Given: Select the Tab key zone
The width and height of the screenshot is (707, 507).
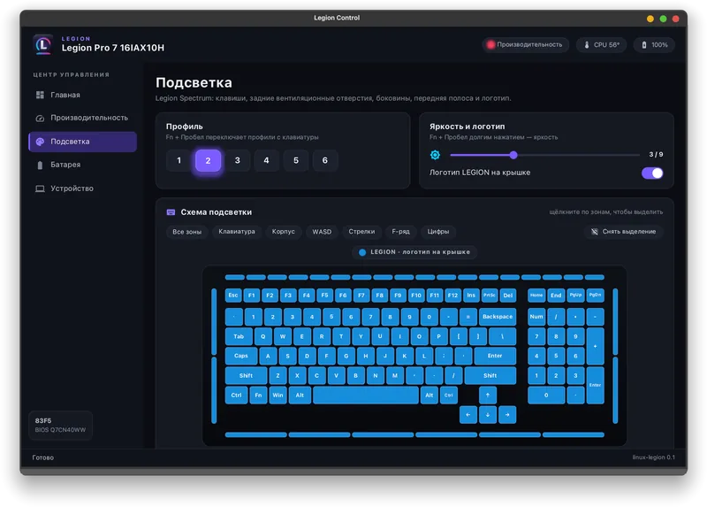Looking at the screenshot, I should pos(239,336).
